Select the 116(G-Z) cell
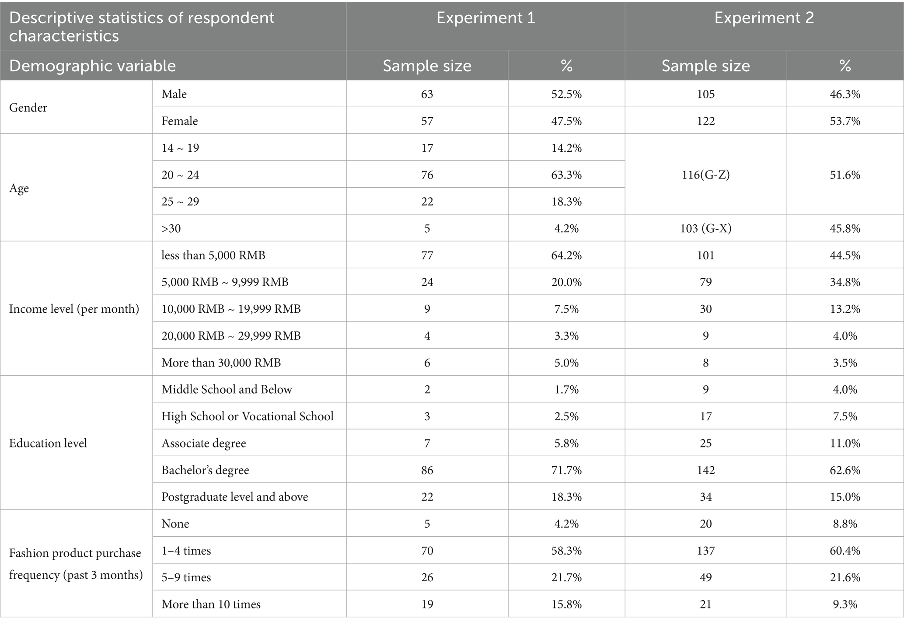Image resolution: width=904 pixels, height=625 pixels. pos(705,175)
